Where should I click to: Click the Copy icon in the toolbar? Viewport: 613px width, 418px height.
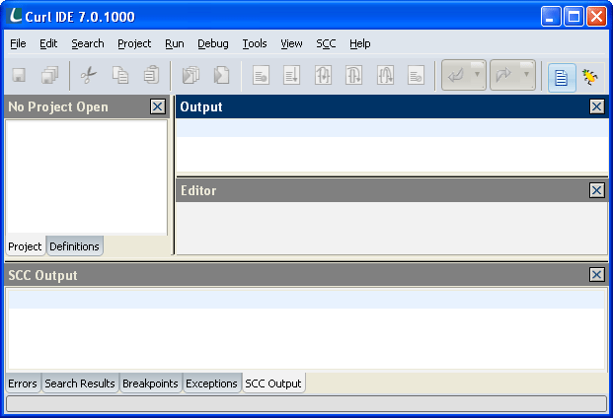point(120,76)
